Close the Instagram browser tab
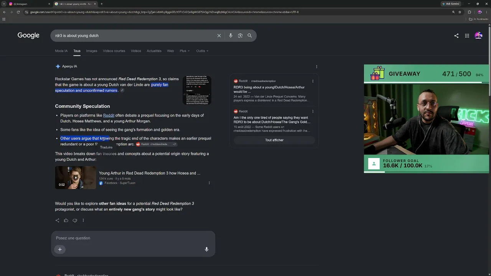The width and height of the screenshot is (491, 276). [49, 4]
